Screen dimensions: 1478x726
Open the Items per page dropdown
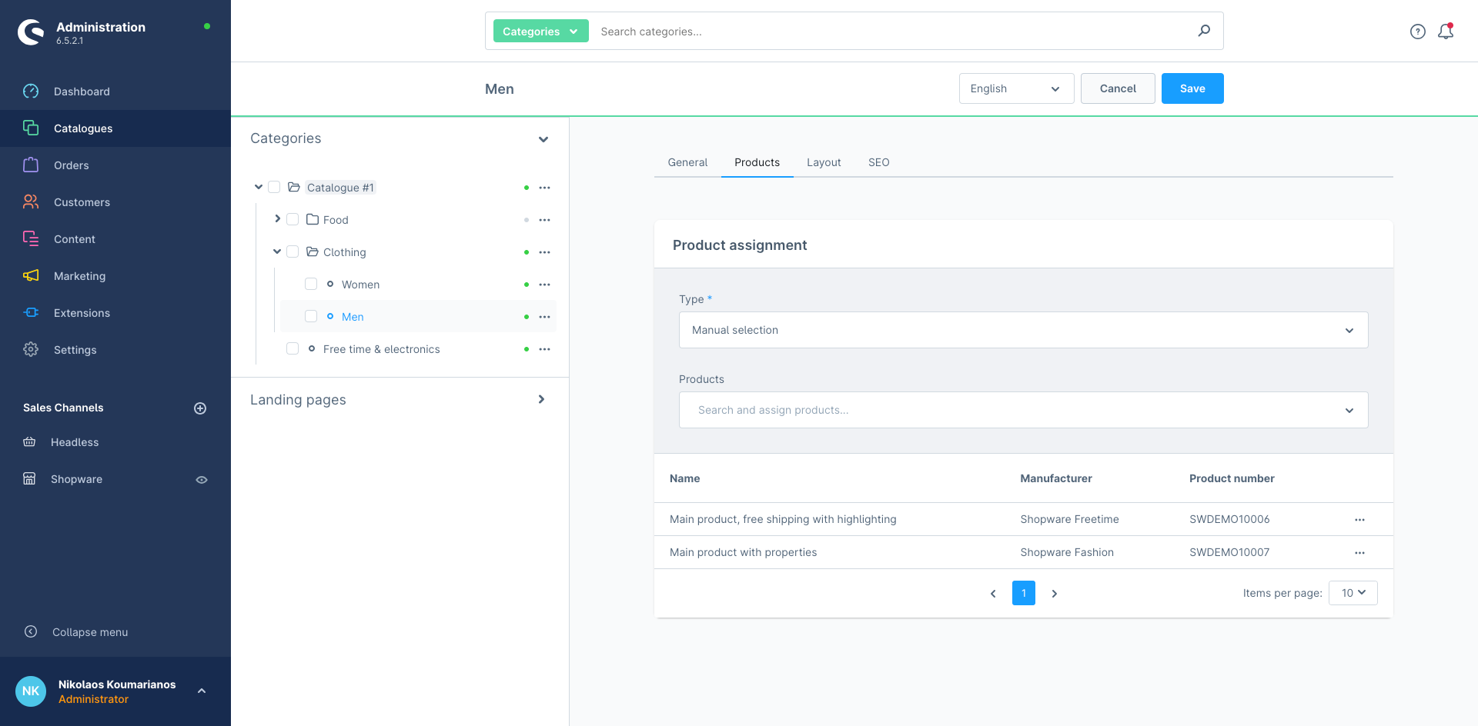(x=1353, y=593)
